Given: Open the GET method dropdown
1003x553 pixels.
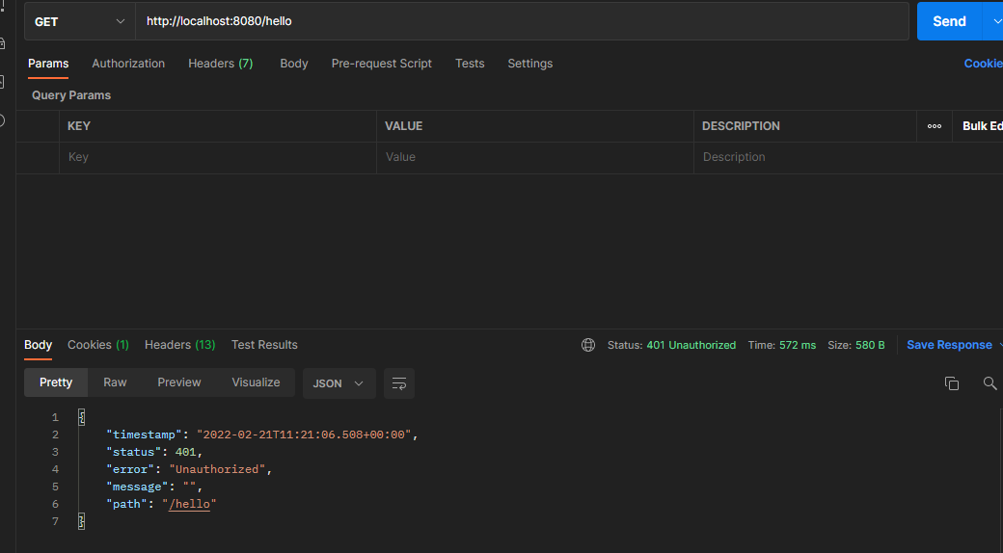Looking at the screenshot, I should (80, 21).
